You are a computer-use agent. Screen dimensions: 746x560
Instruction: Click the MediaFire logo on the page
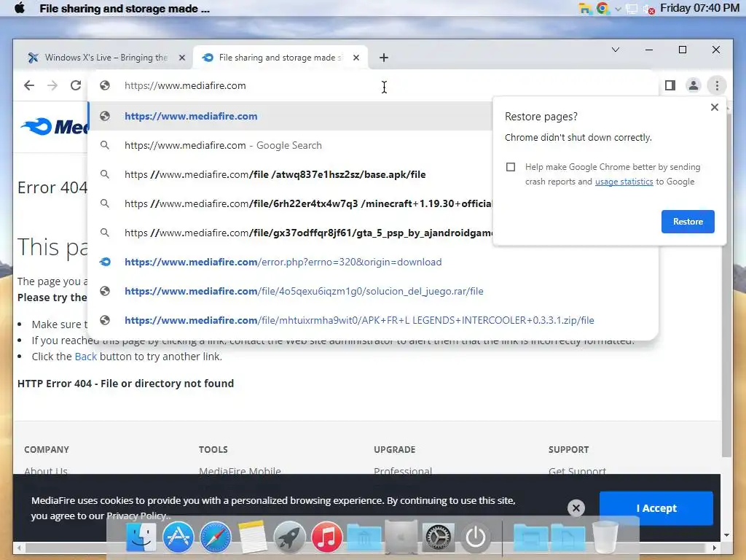54,127
